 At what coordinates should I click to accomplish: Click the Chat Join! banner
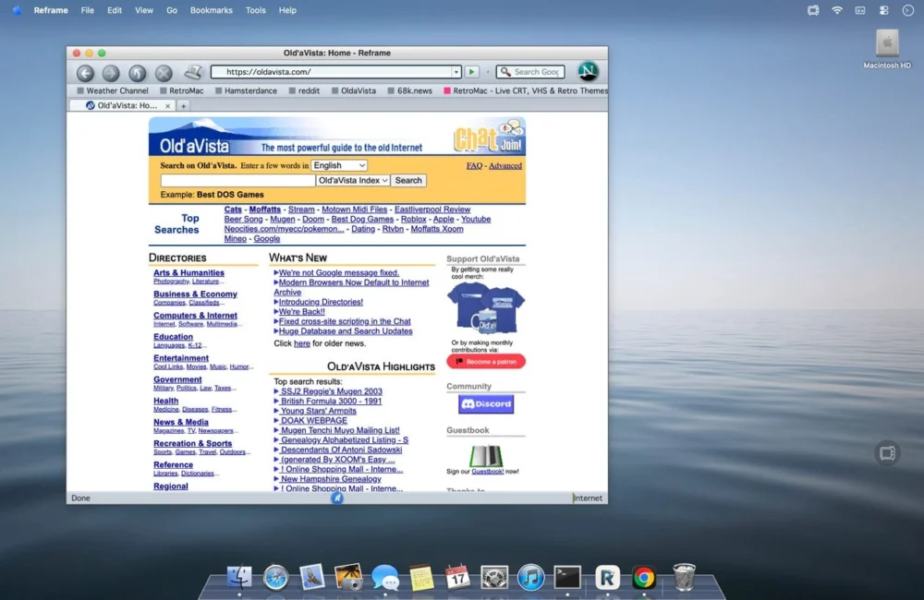489,137
